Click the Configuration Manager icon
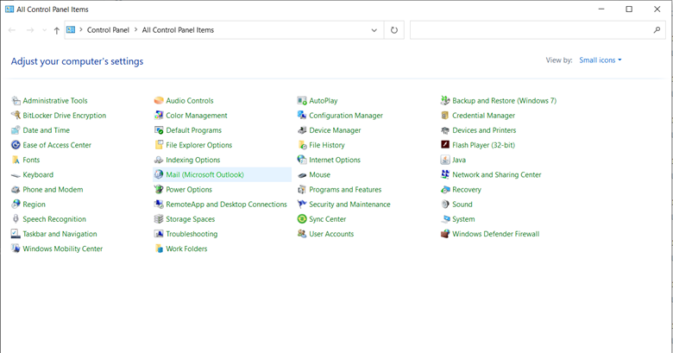 302,116
